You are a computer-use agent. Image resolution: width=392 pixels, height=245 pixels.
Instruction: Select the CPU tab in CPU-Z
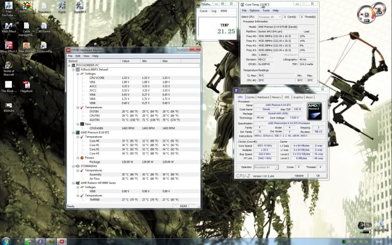pyautogui.click(x=240, y=97)
